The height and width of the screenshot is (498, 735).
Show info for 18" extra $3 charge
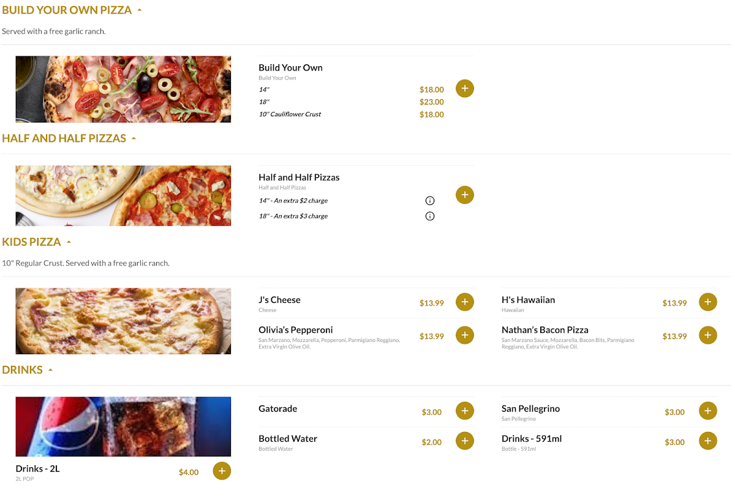(430, 216)
